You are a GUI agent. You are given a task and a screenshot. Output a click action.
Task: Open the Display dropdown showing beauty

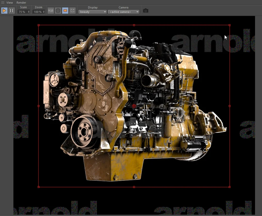coord(93,12)
